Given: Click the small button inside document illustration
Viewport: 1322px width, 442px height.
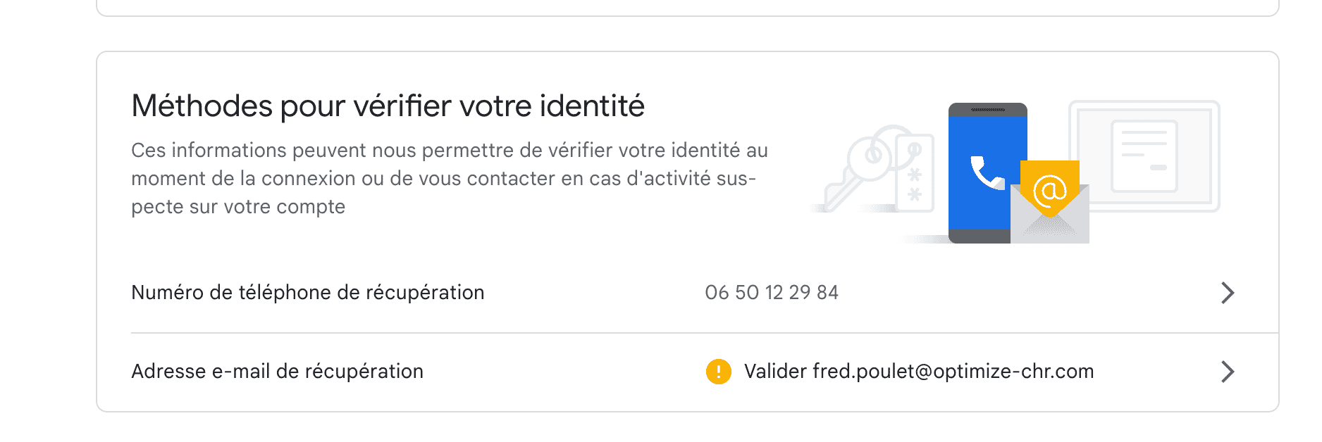Looking at the screenshot, I should pos(1159,168).
